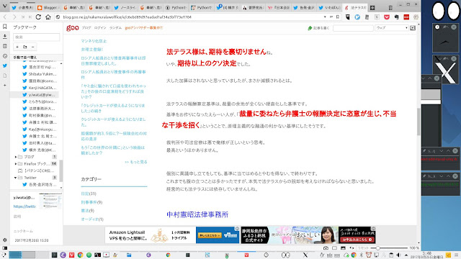Image resolution: width=461 pixels, height=259 pixels.
Task: Open Vivaldi settings gear icon
Action: (x=5, y=240)
